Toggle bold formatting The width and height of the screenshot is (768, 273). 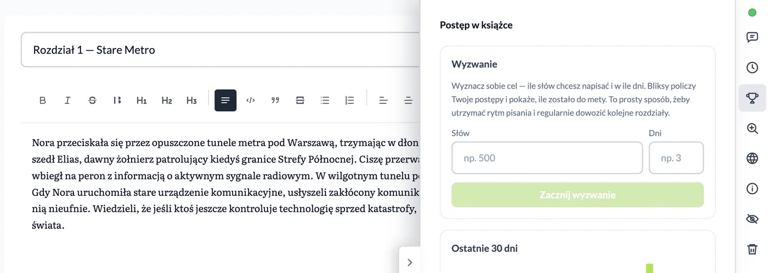[43, 100]
